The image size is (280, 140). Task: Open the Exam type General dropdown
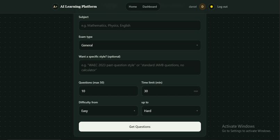point(140,45)
